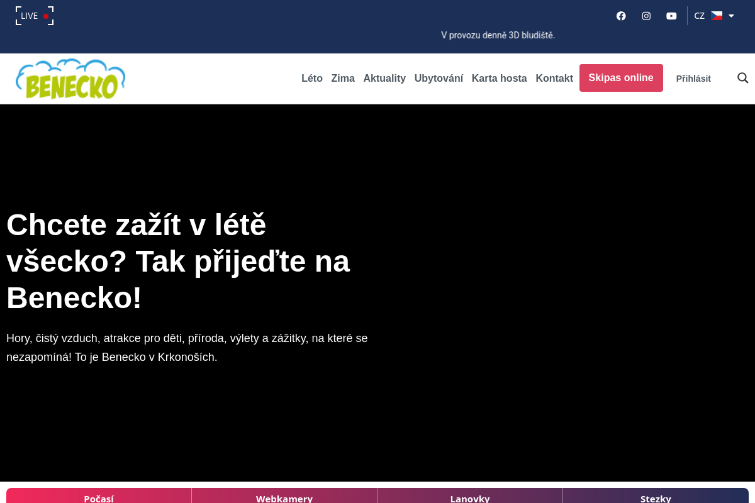Viewport: 755px width, 503px height.
Task: Click the 3D bludiště announcement text
Action: coord(498,35)
